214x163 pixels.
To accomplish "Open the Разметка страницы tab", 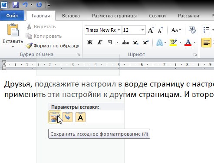I will (x=114, y=16).
